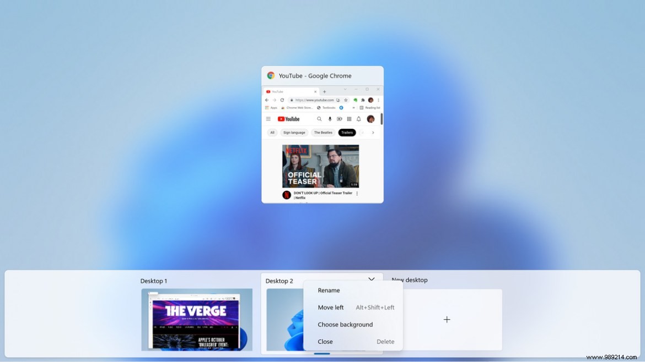Choose Rename from the desktop context menu
645x362 pixels.
coord(329,290)
